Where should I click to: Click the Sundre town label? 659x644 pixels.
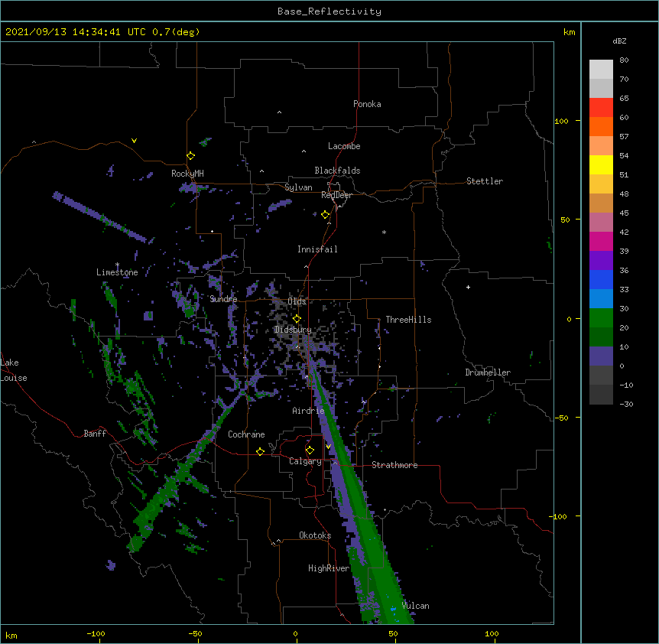223,299
